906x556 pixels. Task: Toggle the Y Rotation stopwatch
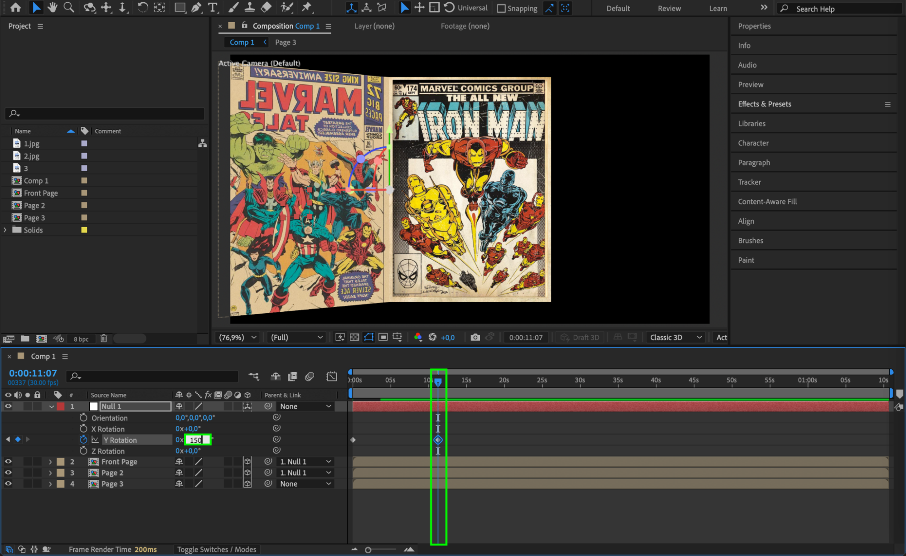coord(83,440)
